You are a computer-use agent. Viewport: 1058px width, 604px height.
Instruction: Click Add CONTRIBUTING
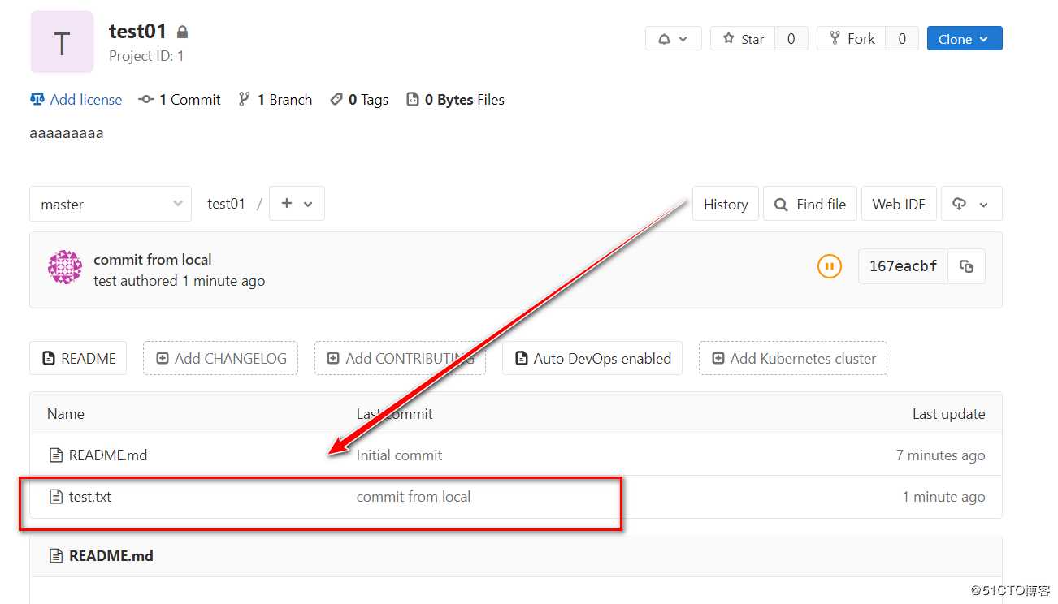pyautogui.click(x=400, y=358)
